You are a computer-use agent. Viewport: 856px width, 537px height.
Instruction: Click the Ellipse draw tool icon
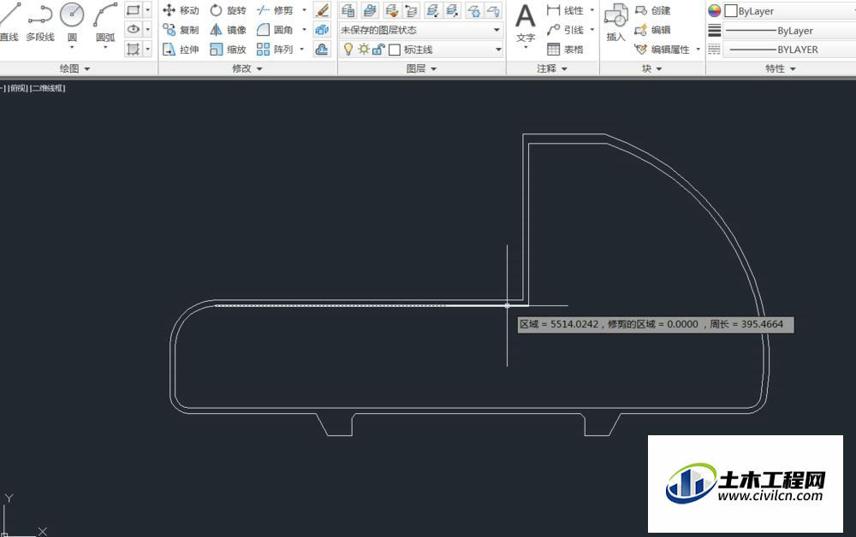[133, 29]
